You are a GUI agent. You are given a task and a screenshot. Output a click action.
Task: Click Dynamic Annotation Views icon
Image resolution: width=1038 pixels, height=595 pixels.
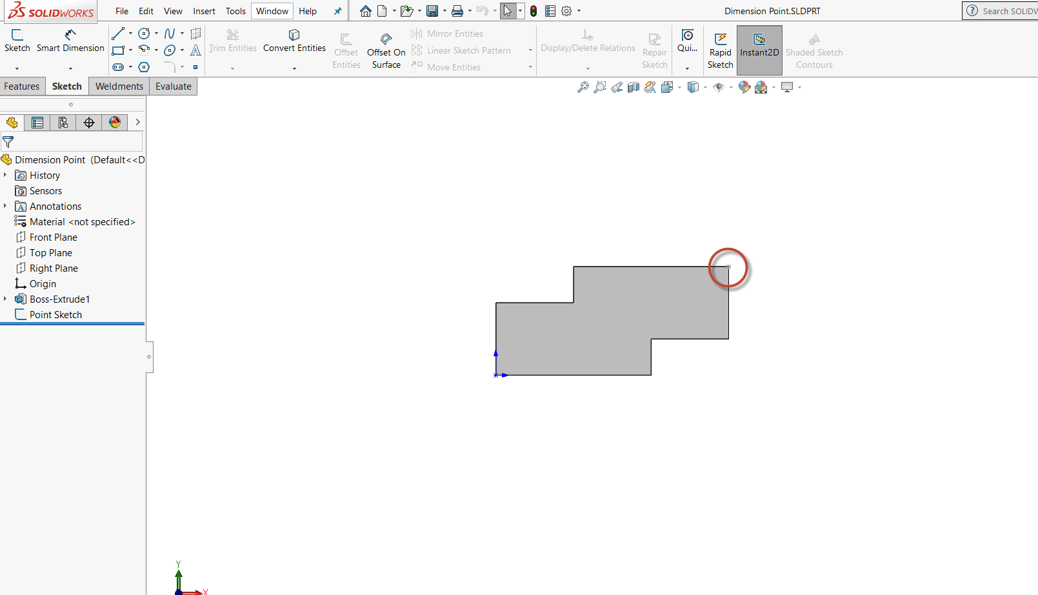(650, 87)
